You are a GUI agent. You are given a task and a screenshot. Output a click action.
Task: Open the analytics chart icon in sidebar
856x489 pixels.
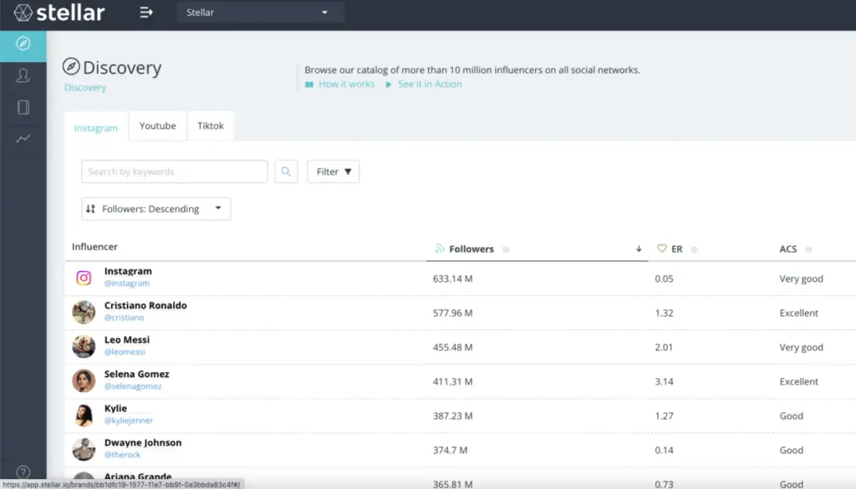(23, 138)
